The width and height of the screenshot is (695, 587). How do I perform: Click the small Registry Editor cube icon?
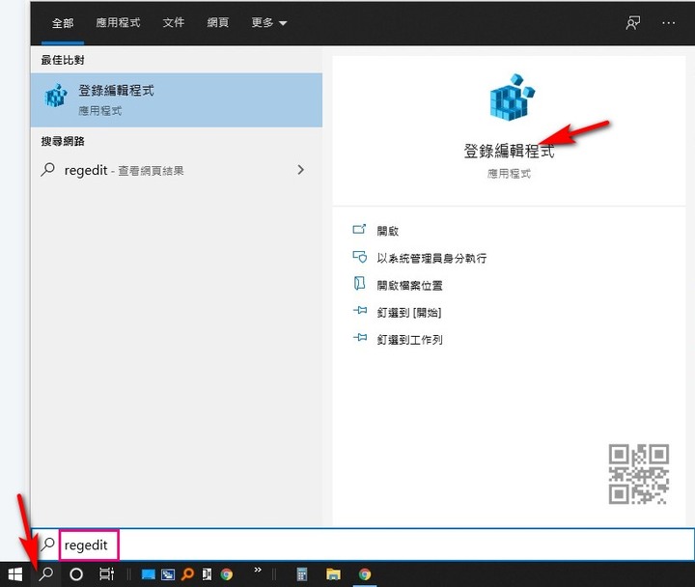(x=56, y=96)
